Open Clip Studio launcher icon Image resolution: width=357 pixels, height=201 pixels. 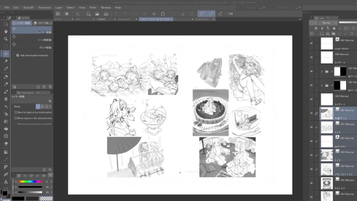click(58, 14)
